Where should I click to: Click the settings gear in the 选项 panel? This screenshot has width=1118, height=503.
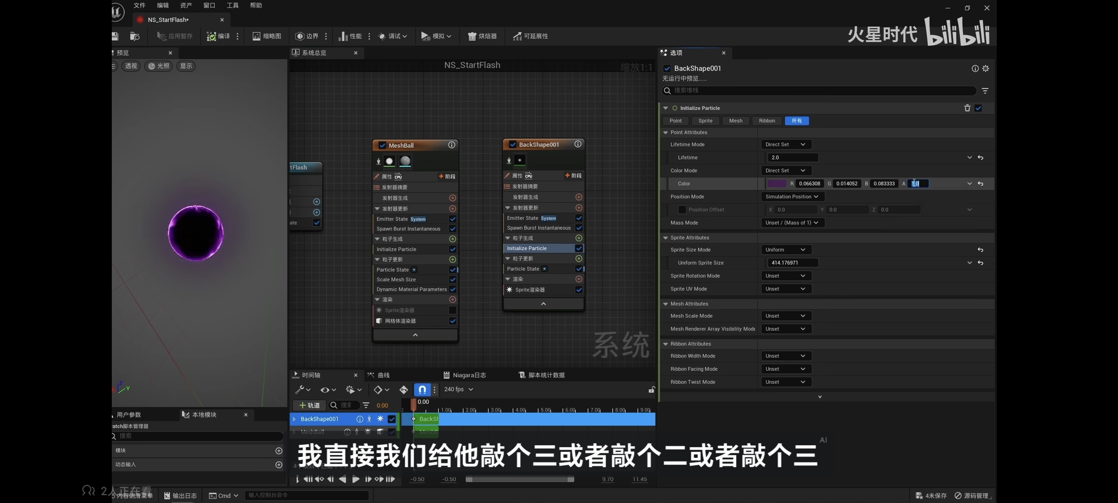[986, 68]
